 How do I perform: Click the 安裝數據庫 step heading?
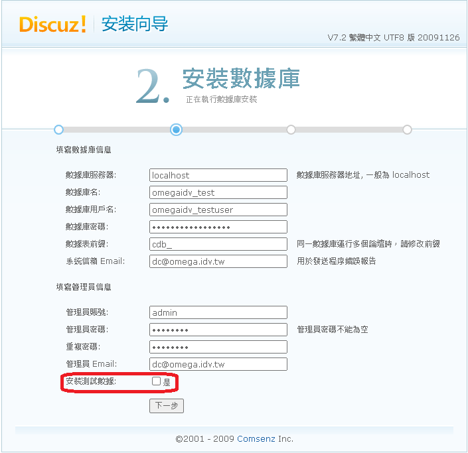coord(241,79)
